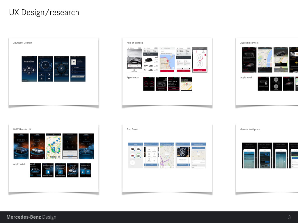The width and height of the screenshot is (298, 223).
Task: Click the slide page number 3
Action: [289, 217]
